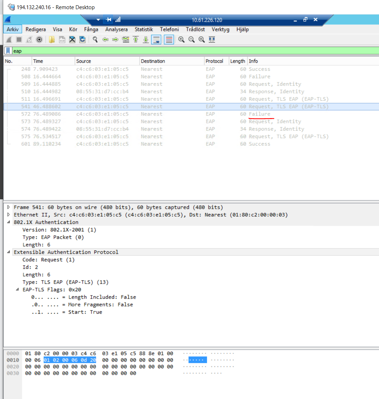Open the Analysera menu

pos(116,29)
